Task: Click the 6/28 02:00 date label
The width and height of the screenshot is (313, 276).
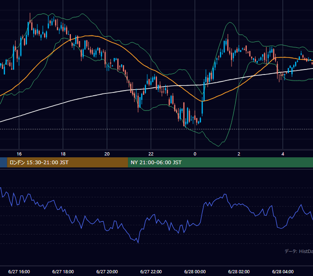Action: point(239,271)
